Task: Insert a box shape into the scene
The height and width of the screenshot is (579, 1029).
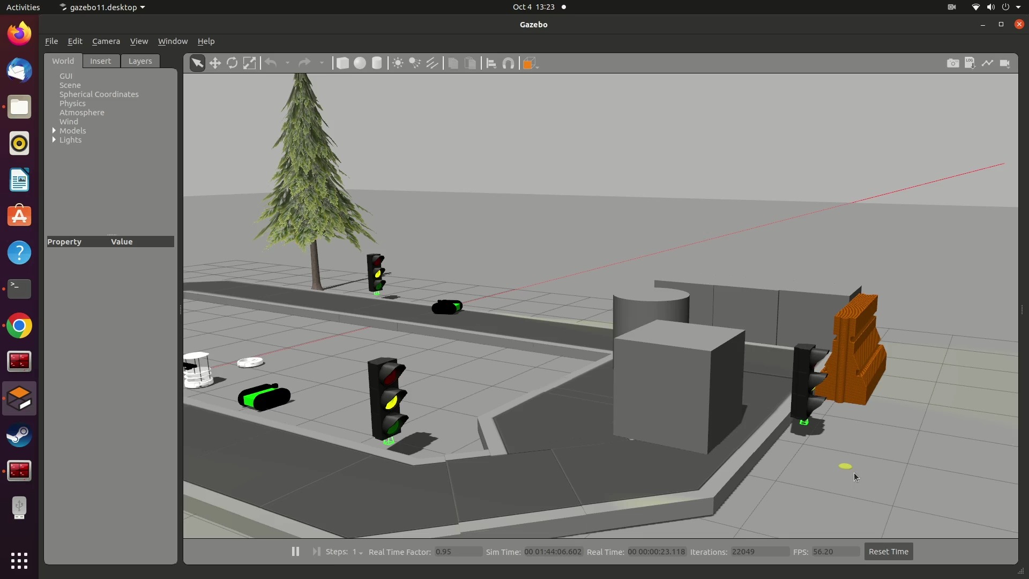Action: [342, 63]
